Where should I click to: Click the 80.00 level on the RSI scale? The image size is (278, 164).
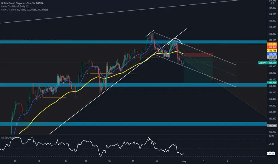click(271, 136)
